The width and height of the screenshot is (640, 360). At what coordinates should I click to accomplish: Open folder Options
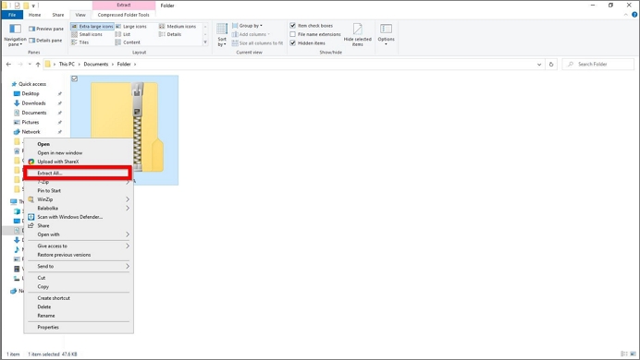click(x=386, y=34)
